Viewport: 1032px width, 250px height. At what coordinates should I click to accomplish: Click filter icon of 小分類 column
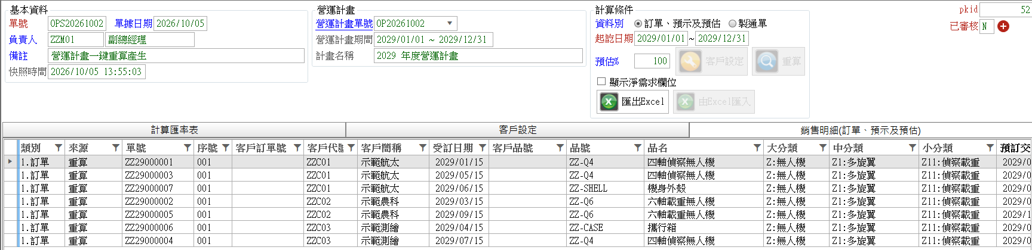[x=990, y=148]
